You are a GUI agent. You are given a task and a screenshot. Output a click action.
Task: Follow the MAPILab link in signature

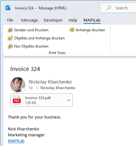coord(16,141)
